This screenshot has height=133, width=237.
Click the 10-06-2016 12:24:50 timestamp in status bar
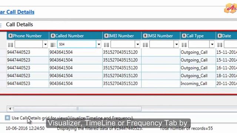[25, 128]
